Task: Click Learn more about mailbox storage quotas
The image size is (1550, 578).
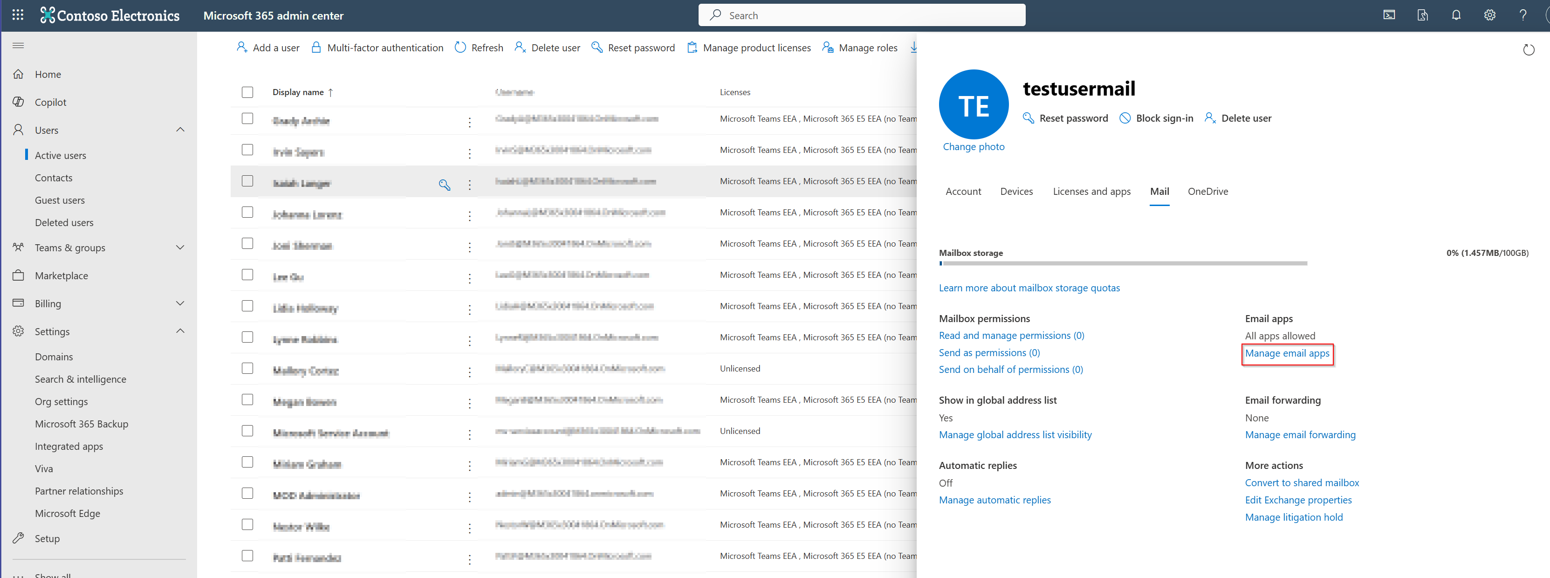Action: [x=1029, y=288]
